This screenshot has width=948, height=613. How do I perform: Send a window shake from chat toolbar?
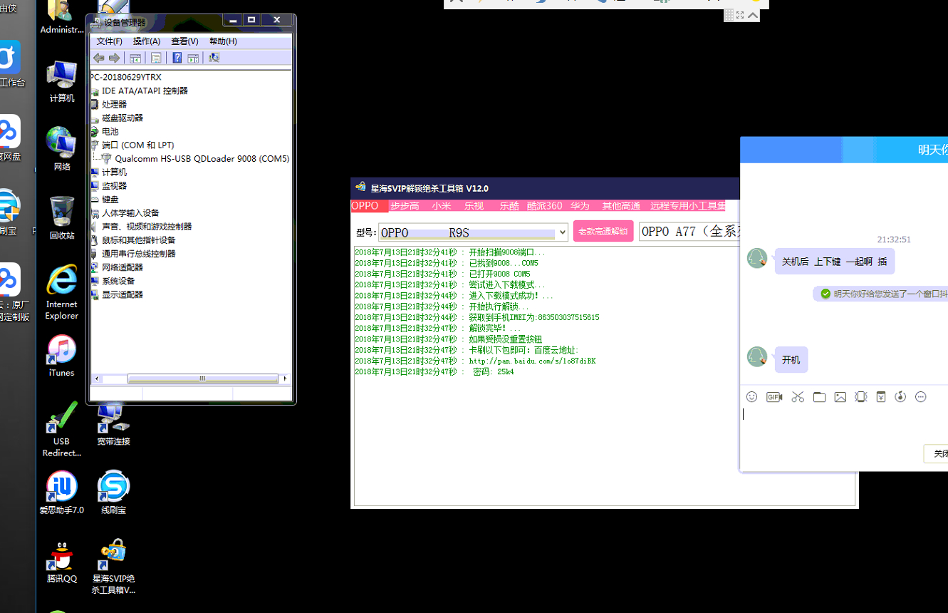(861, 397)
